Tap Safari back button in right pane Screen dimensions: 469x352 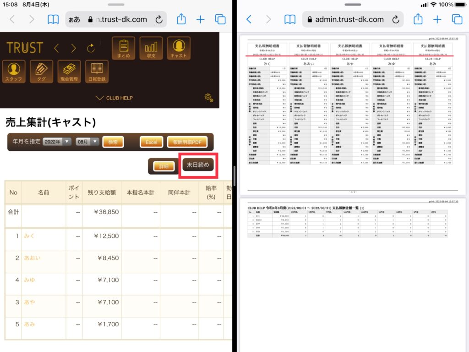[x=249, y=19]
